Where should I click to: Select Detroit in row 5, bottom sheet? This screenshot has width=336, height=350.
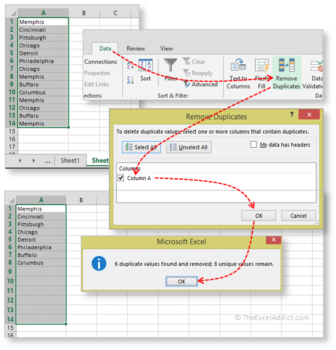coord(41,239)
